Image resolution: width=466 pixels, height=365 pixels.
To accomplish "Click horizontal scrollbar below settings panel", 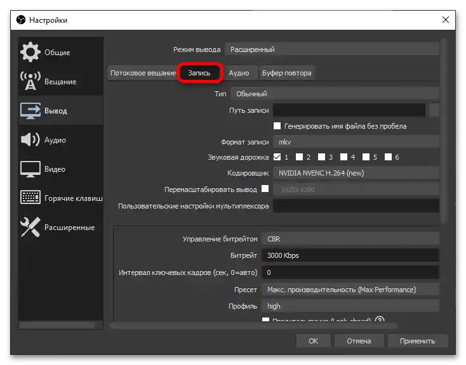I will click(x=253, y=326).
